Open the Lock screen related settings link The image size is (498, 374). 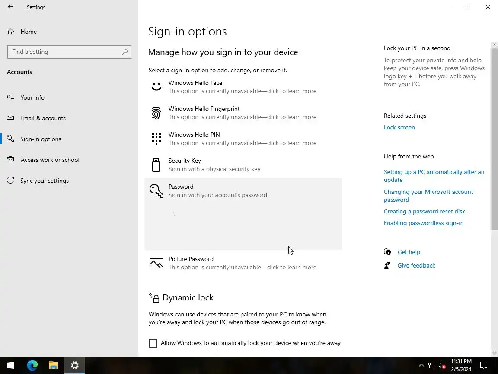(x=399, y=127)
